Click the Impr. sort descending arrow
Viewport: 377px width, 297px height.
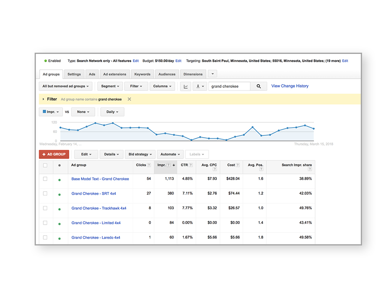[x=174, y=165]
